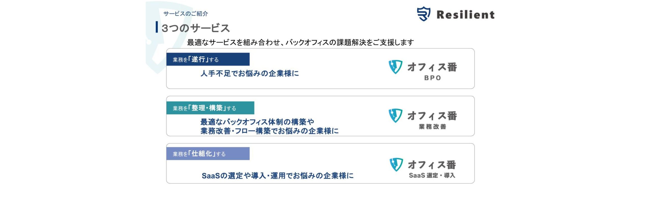
Task: Click the オフィス番 SaaS選定・導入 shield icon
Action: [x=396, y=165]
